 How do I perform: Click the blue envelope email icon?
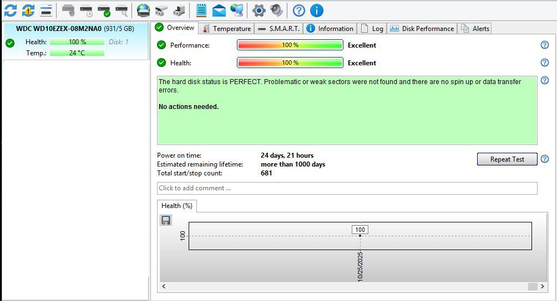click(x=219, y=10)
